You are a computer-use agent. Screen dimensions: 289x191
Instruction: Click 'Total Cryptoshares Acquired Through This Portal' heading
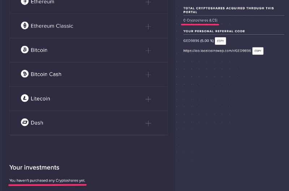[x=229, y=10]
